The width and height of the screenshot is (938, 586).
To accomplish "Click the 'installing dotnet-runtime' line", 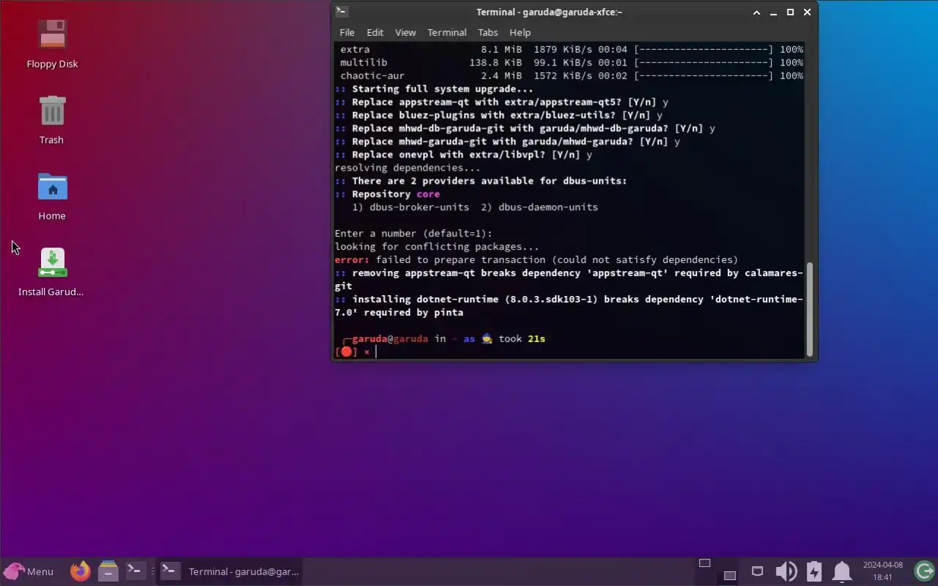I will coord(569,305).
